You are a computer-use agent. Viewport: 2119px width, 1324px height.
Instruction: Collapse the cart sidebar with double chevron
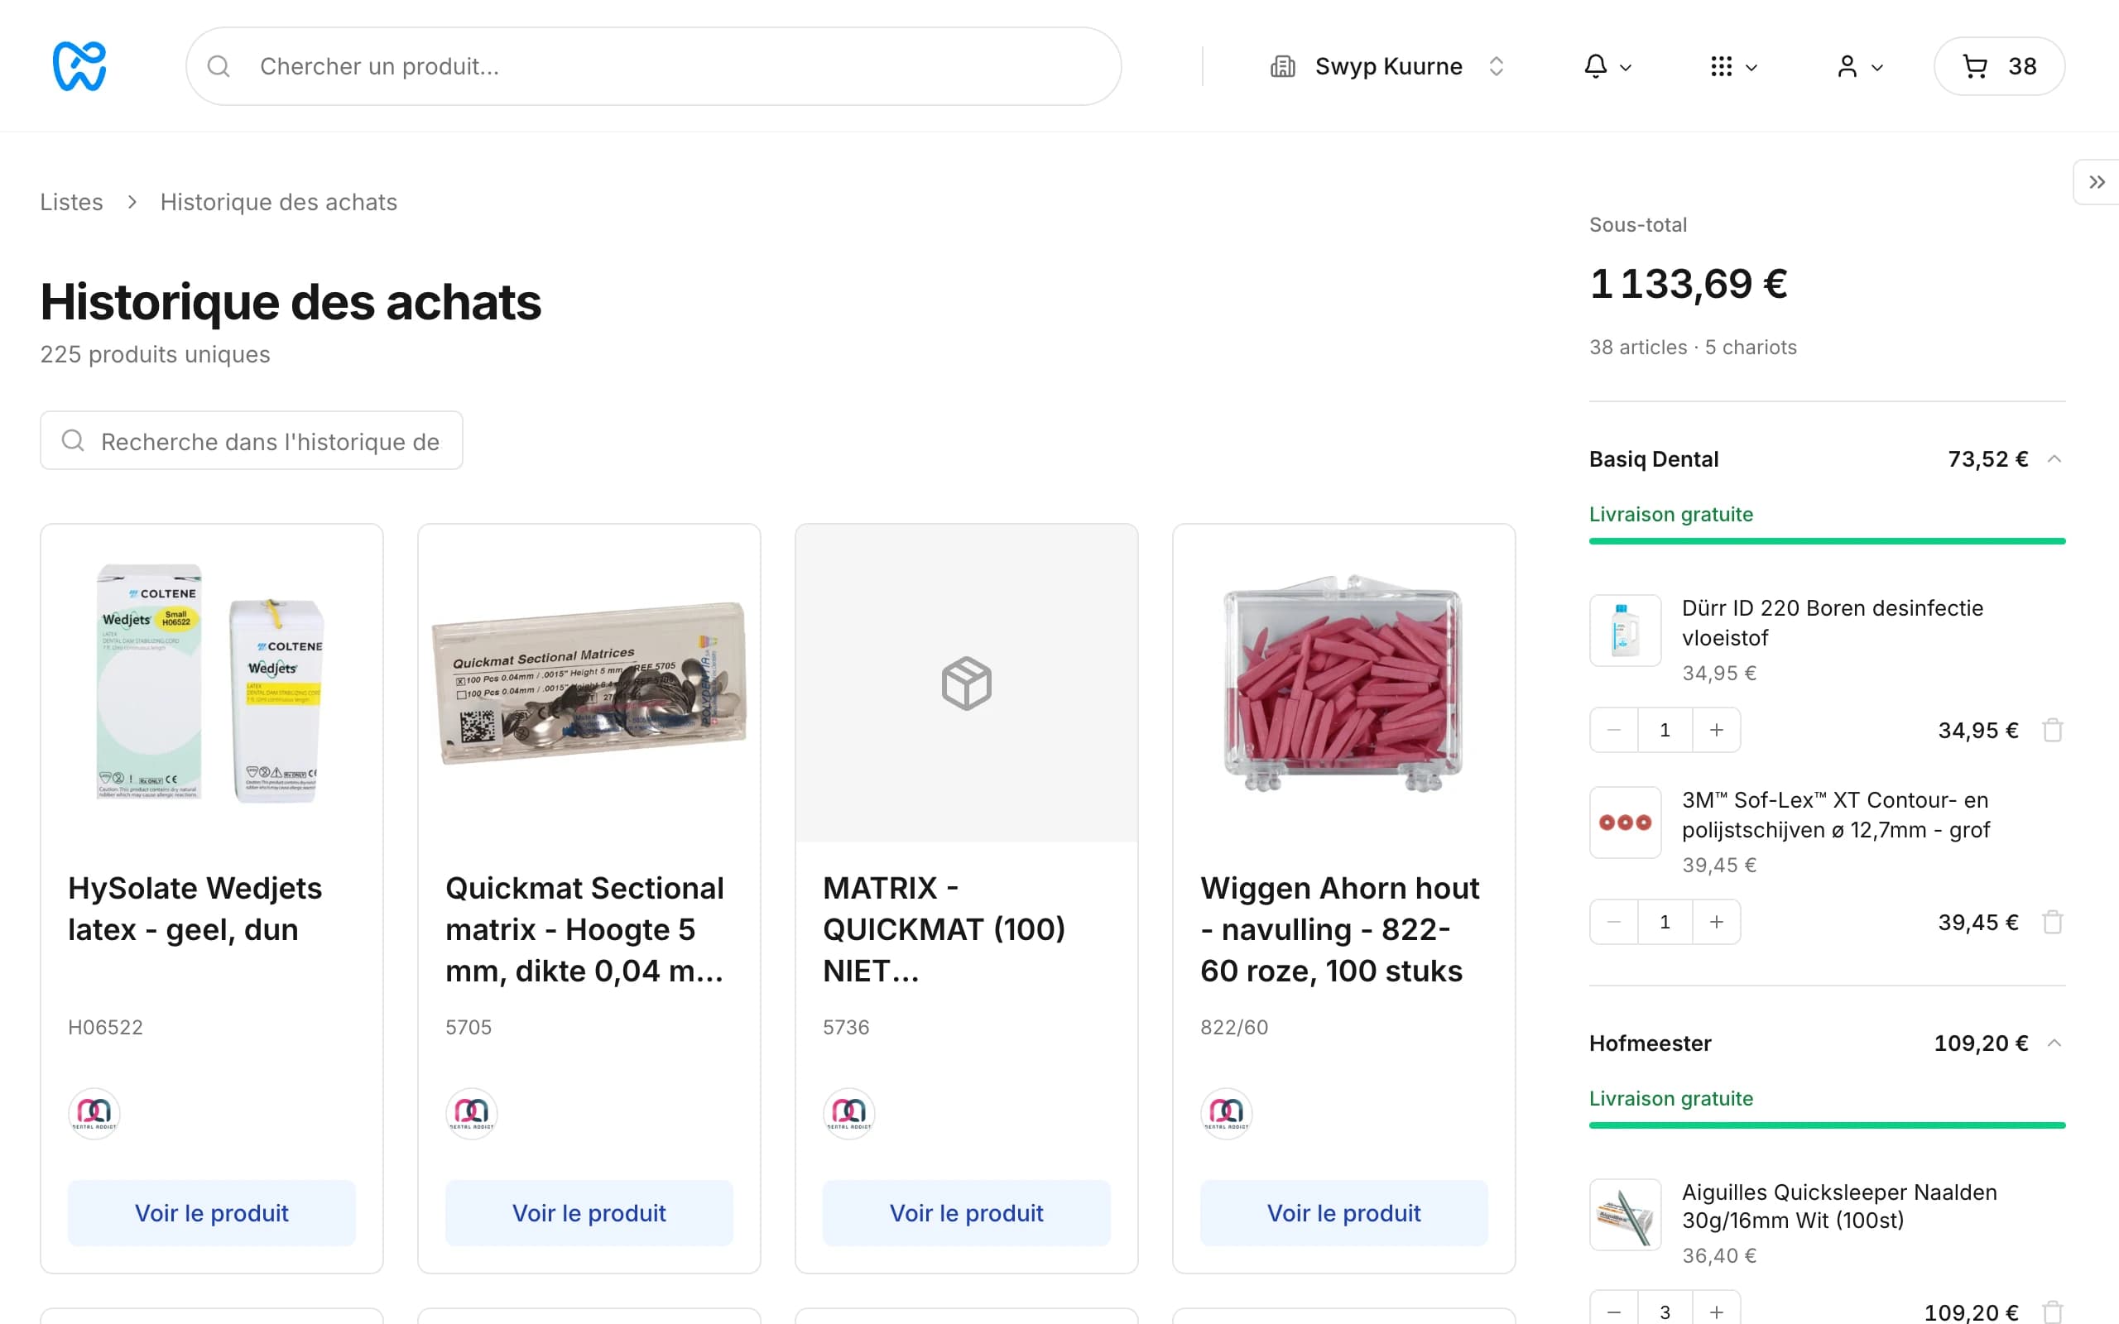point(2096,182)
